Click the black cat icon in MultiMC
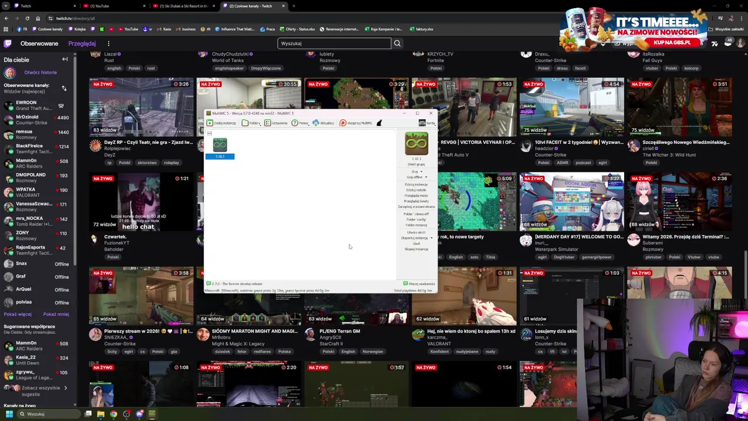 point(379,123)
